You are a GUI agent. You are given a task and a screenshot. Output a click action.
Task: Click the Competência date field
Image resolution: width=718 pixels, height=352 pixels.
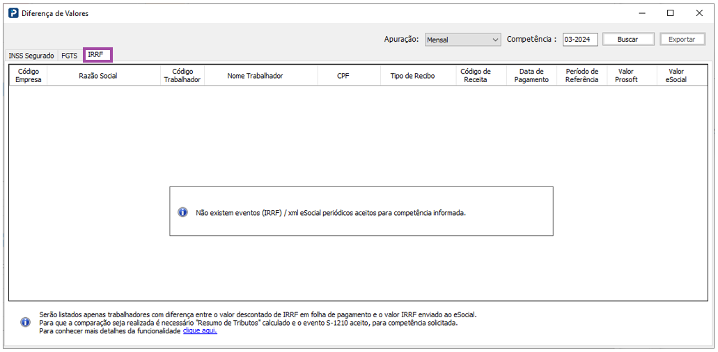pos(581,40)
